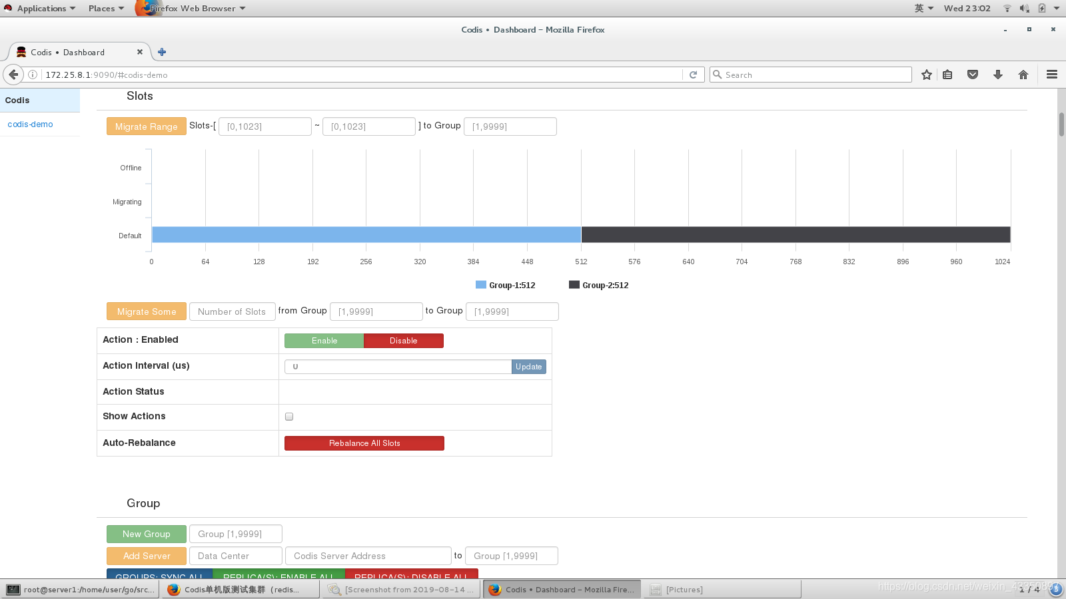This screenshot has width=1066, height=599.
Task: Show bookmarks list icon in toolbar
Action: 947,75
